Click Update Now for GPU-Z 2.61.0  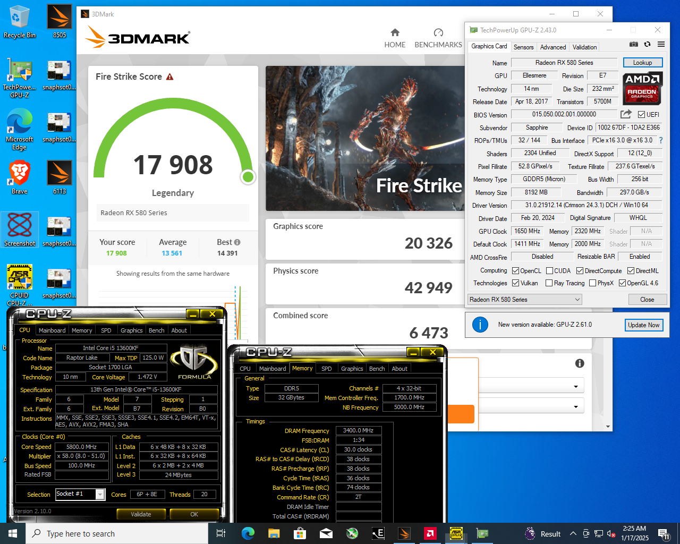coord(644,325)
